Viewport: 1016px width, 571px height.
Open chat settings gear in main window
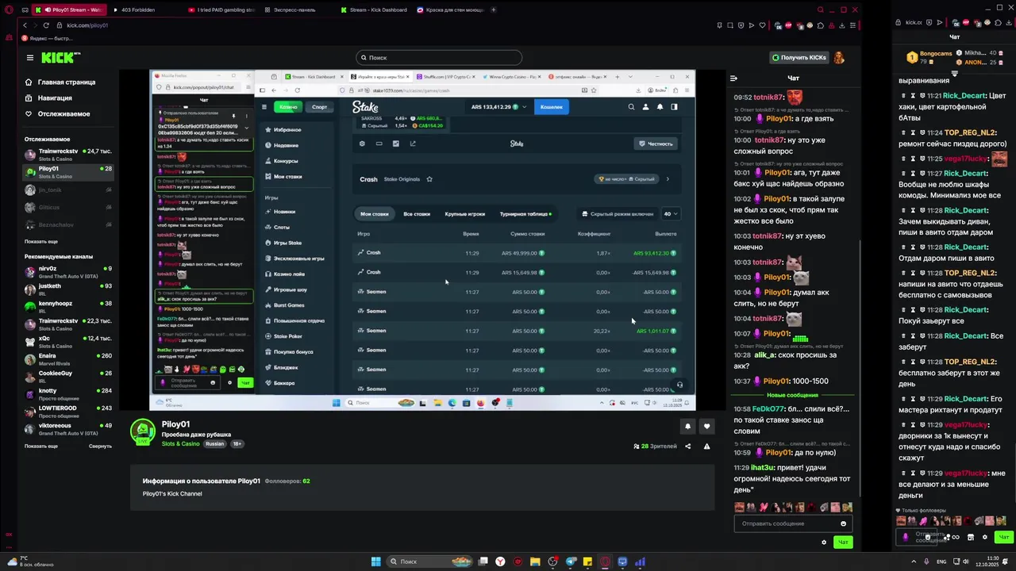(x=824, y=542)
